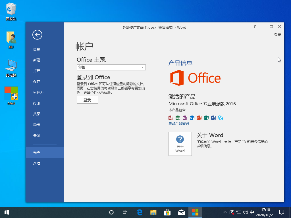Launch Microsoft Edge from the taskbar
This screenshot has height=218, width=291.
coord(140,212)
